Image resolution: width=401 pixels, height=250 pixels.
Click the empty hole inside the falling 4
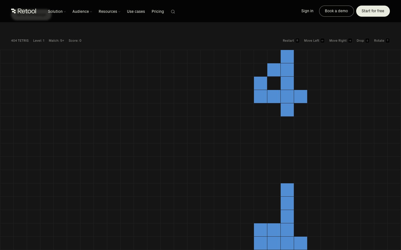[274, 83]
